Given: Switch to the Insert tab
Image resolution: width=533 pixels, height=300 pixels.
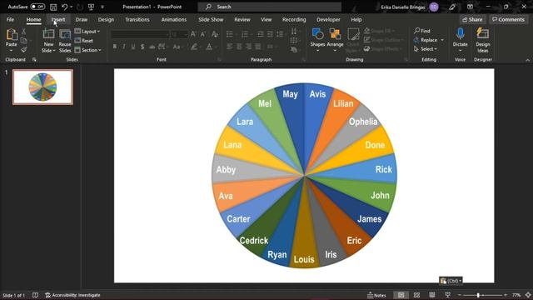Looking at the screenshot, I should [58, 20].
